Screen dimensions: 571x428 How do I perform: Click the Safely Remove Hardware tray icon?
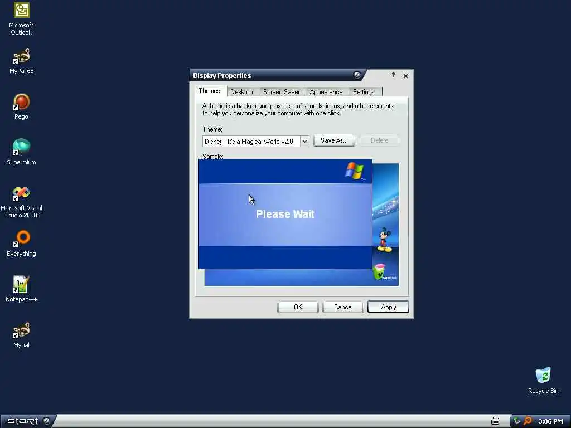[x=517, y=421]
